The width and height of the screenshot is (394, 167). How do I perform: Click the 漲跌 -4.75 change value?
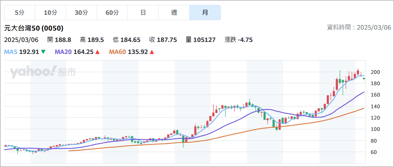pos(239,40)
